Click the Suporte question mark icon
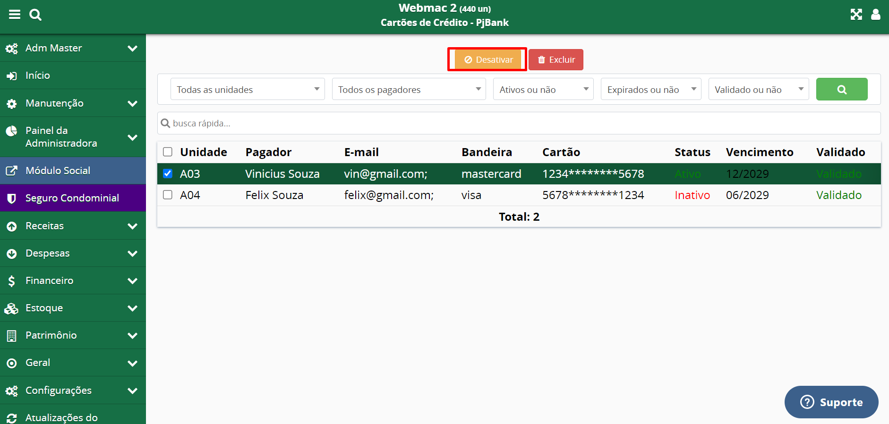The width and height of the screenshot is (889, 424). tap(807, 402)
